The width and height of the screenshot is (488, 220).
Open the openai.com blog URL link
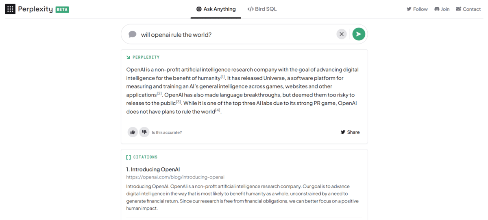tap(175, 177)
